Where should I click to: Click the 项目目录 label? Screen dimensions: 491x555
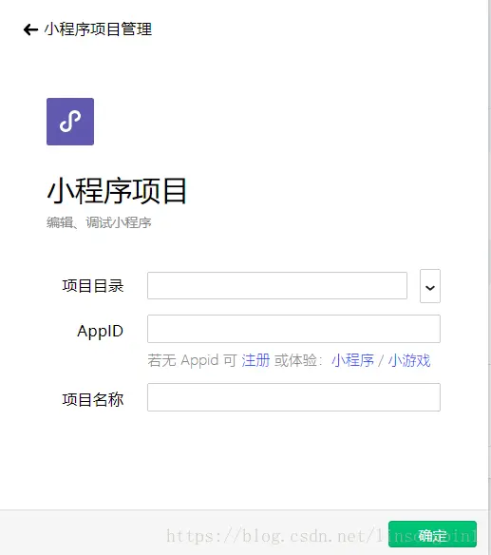coord(93,286)
